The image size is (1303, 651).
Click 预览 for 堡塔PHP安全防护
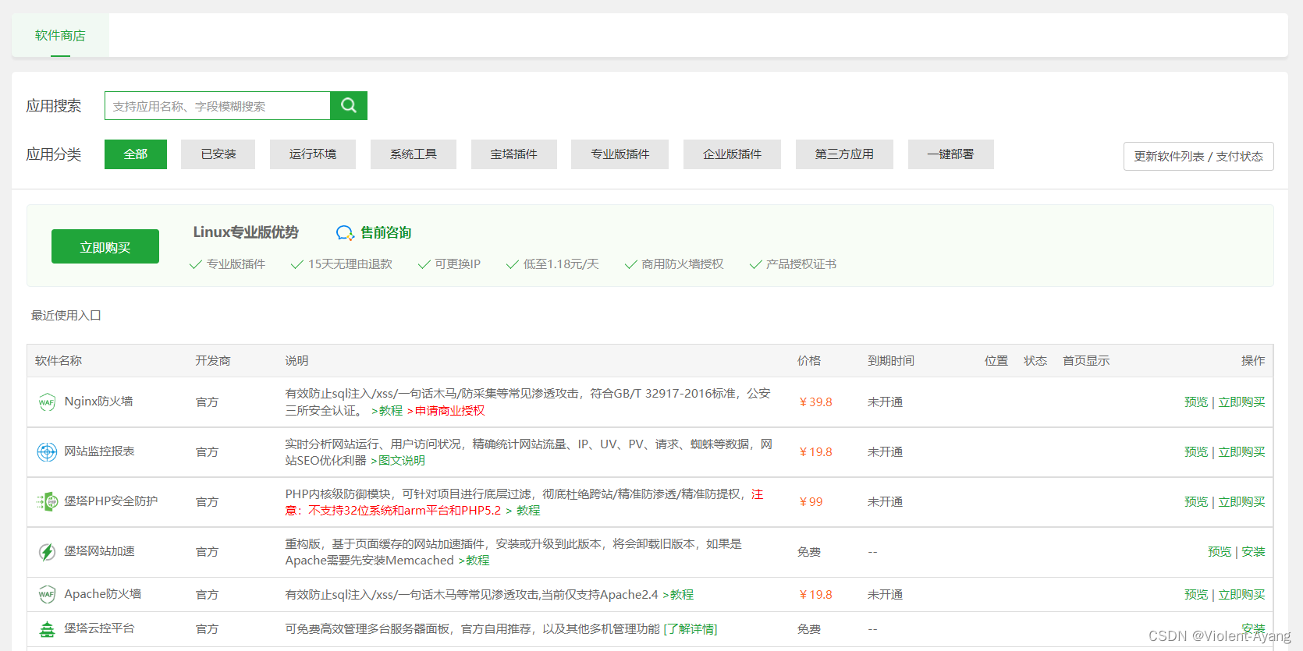click(x=1196, y=502)
